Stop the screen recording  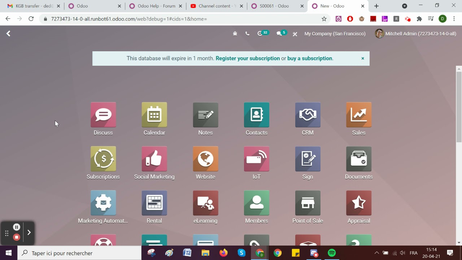click(17, 237)
